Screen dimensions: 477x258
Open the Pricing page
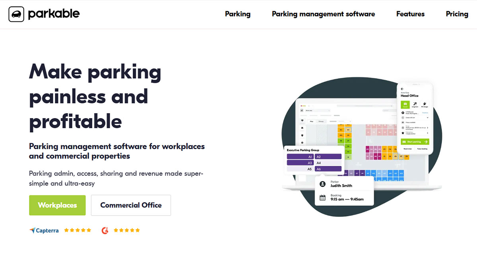click(x=457, y=14)
